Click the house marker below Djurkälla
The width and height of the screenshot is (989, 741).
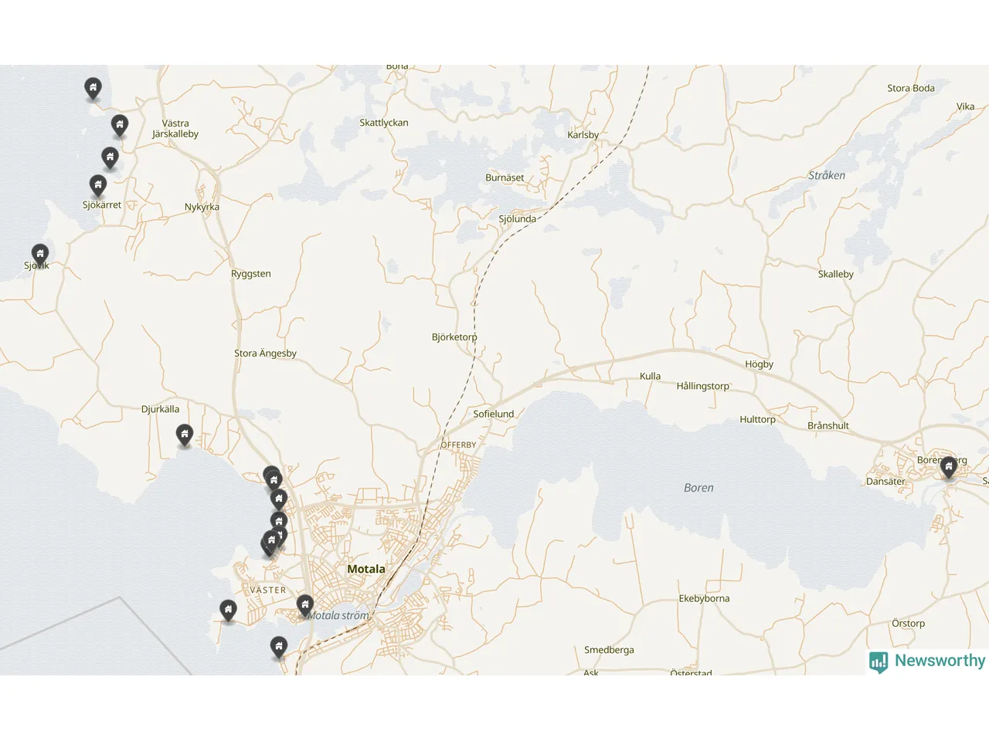[x=184, y=435]
